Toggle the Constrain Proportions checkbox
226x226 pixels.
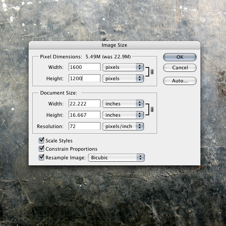point(41,148)
